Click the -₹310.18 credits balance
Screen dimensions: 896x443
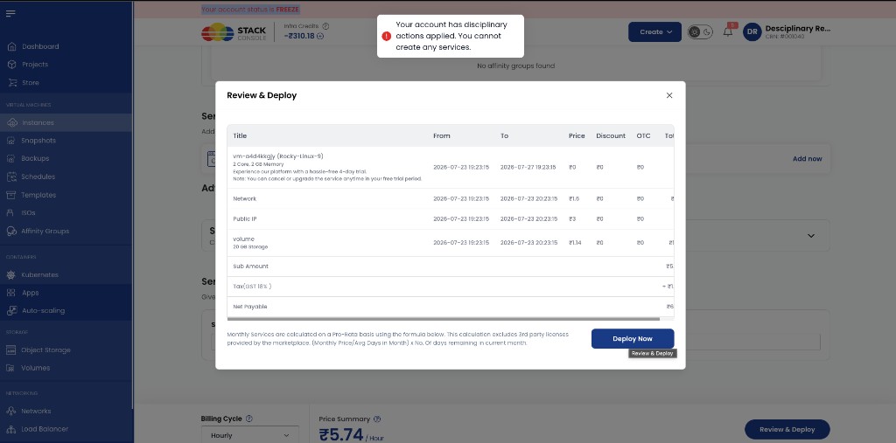(x=299, y=37)
